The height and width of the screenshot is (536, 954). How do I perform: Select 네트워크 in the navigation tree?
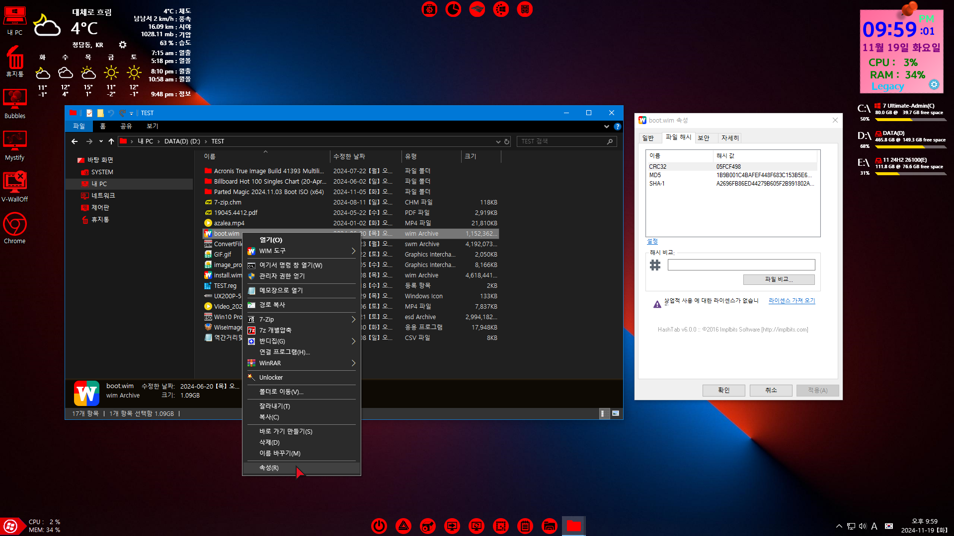point(103,196)
